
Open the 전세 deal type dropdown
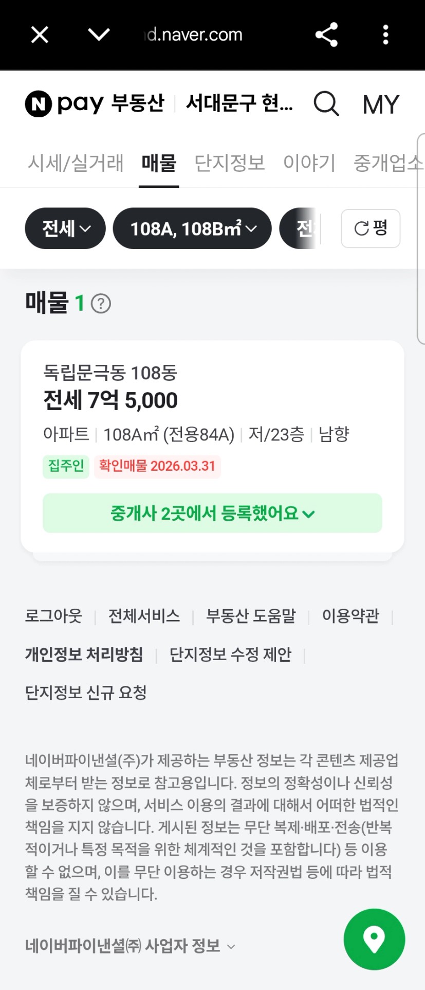pyautogui.click(x=65, y=228)
